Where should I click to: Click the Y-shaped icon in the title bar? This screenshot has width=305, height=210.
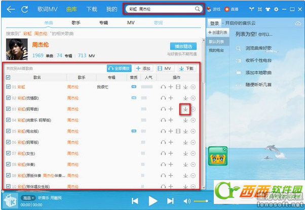[x=252, y=9]
